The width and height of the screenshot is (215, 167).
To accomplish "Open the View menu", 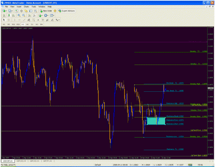I will pos(12,7).
